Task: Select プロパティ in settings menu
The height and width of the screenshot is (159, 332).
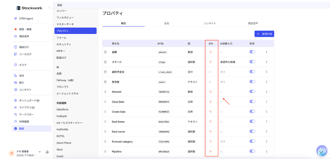Action: [x=75, y=31]
